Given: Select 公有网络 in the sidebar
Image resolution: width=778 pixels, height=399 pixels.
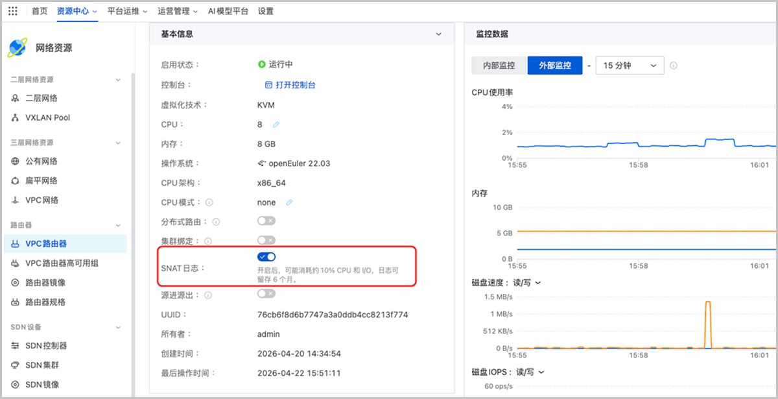Looking at the screenshot, I should (x=41, y=162).
